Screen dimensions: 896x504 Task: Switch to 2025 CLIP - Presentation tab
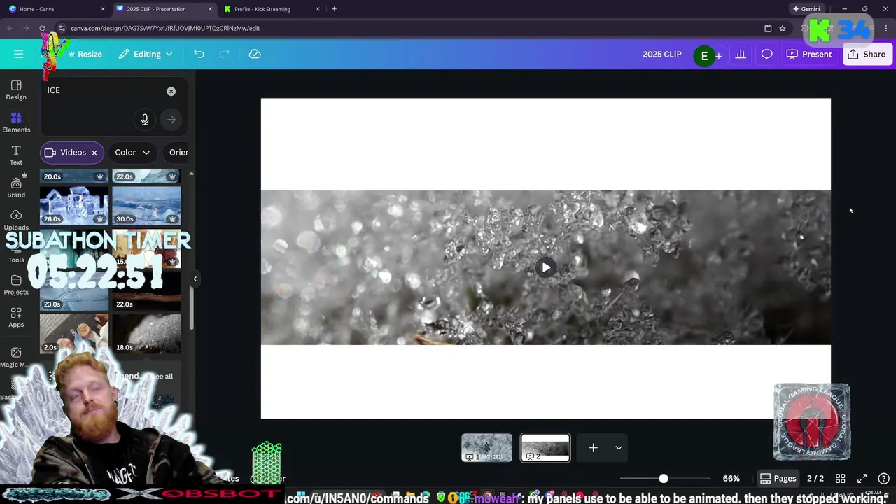pyautogui.click(x=163, y=9)
